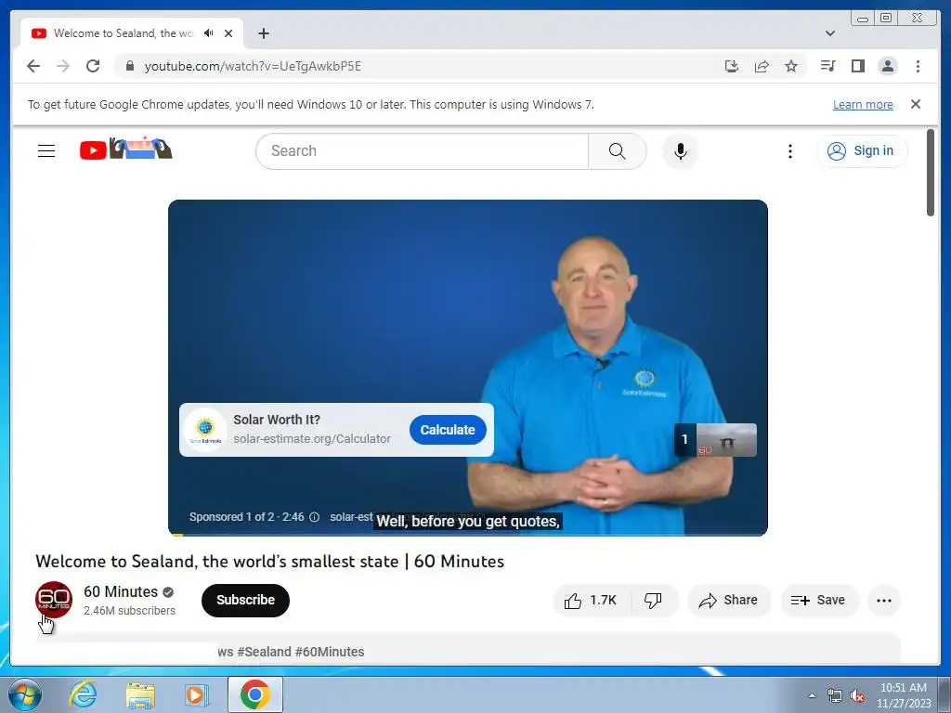Click the magnifier search button

tap(617, 151)
